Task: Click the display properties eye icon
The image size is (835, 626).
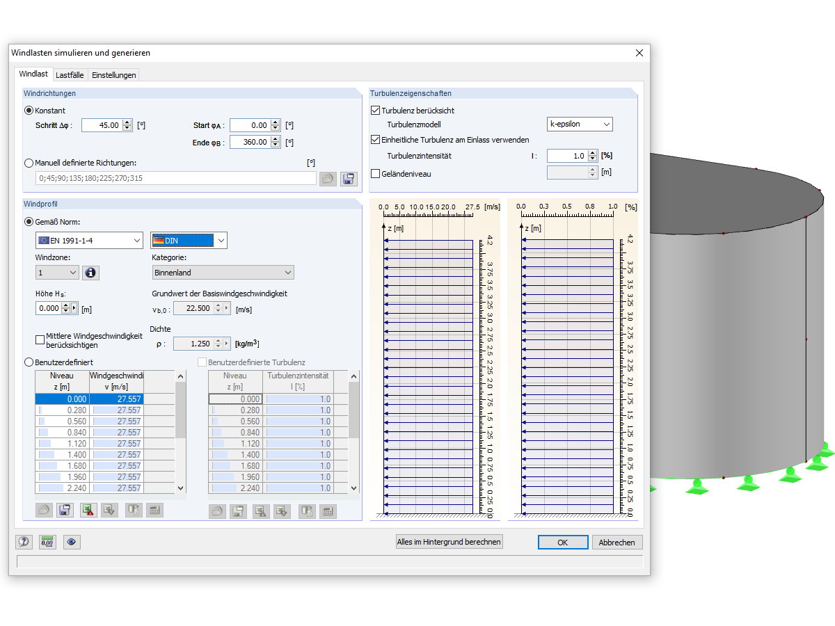Action: [x=72, y=542]
